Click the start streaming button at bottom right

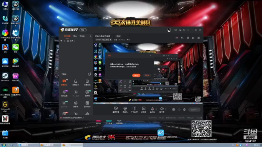[194, 109]
